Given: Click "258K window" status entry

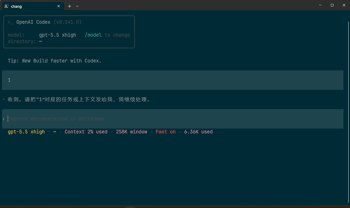Looking at the screenshot, I should point(132,132).
